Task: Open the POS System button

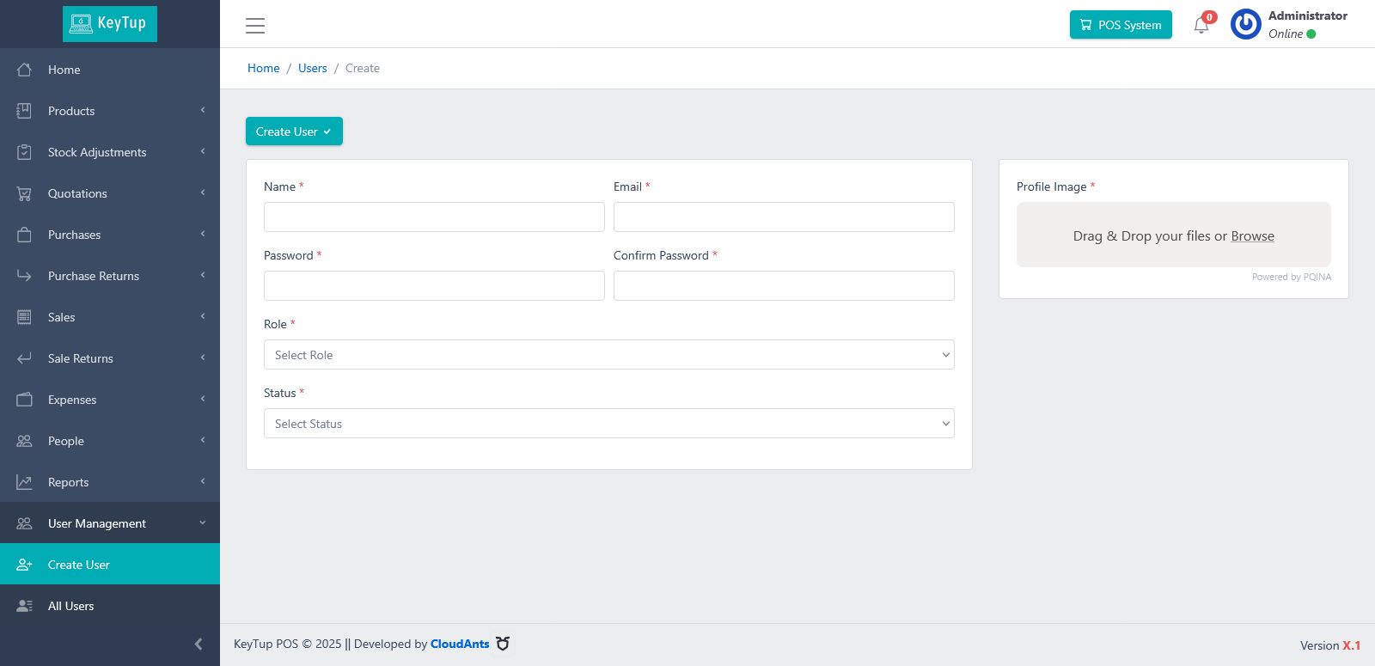Action: 1121,25
